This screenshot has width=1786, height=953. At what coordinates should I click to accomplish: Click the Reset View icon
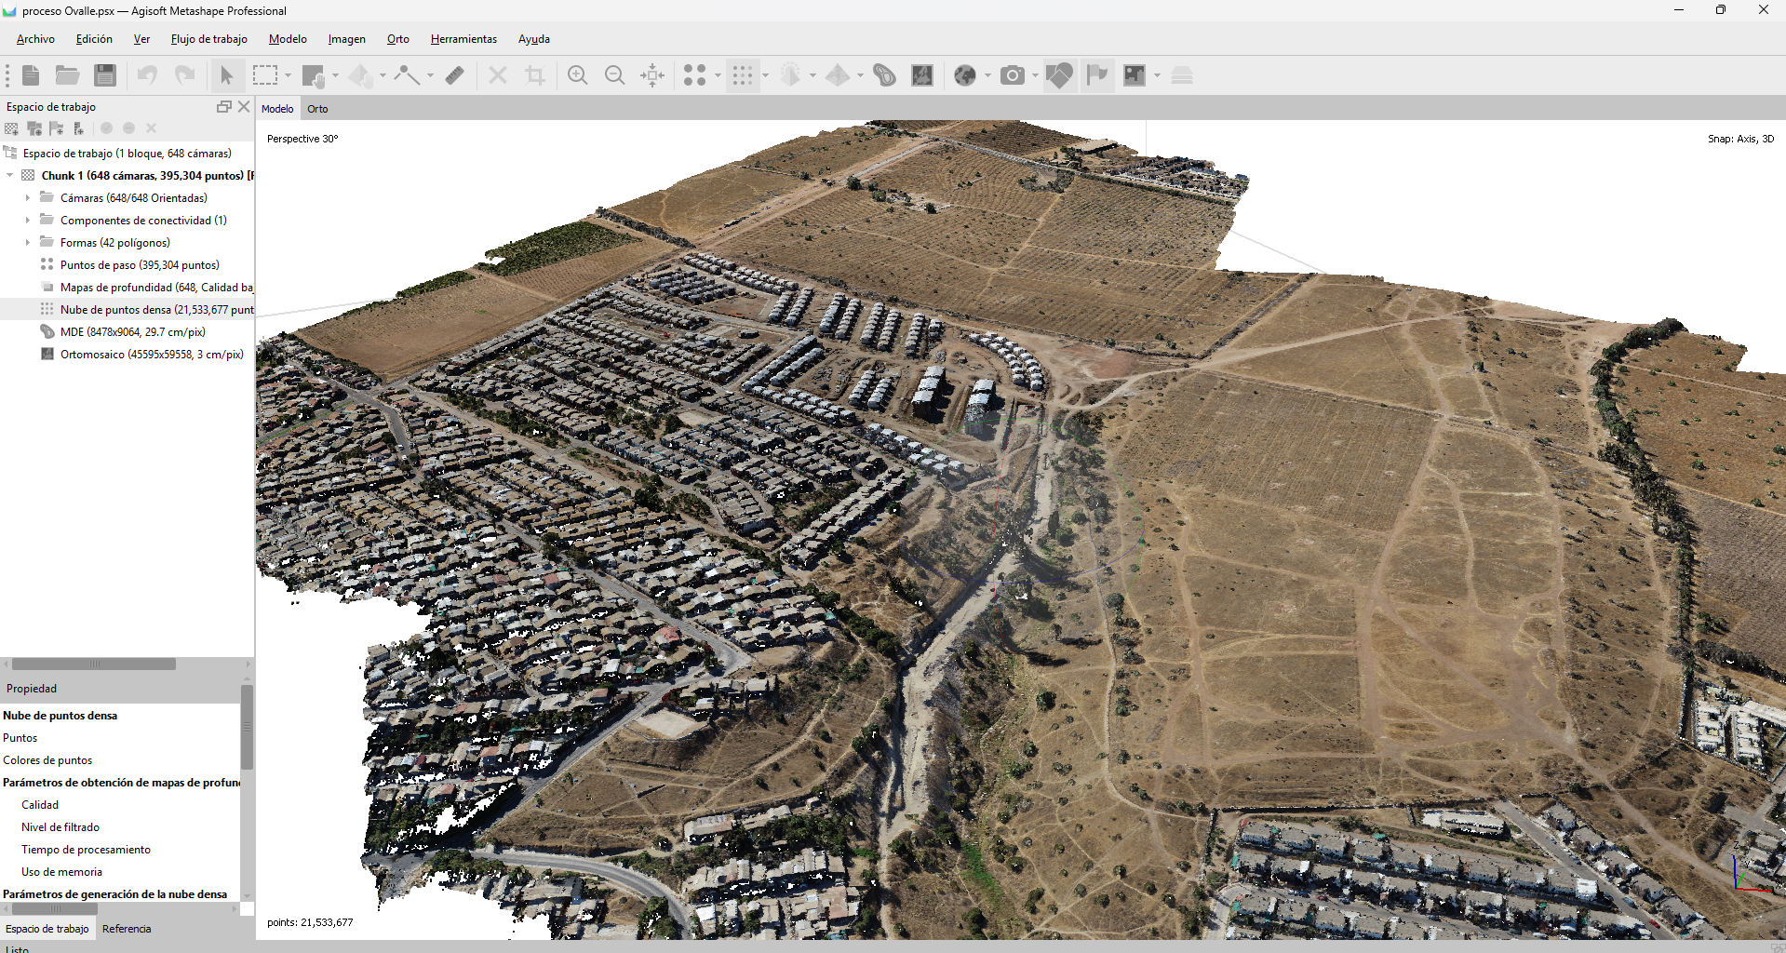click(652, 75)
